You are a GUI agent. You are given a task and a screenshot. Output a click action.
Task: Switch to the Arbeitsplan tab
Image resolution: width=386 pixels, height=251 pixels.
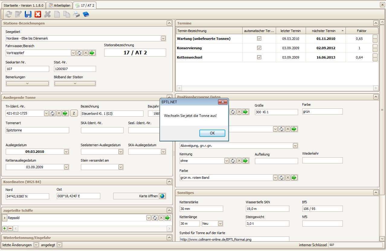[x=60, y=5]
